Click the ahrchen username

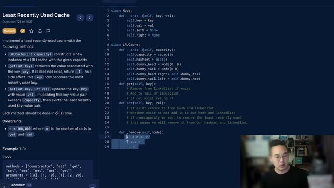(x=18, y=185)
